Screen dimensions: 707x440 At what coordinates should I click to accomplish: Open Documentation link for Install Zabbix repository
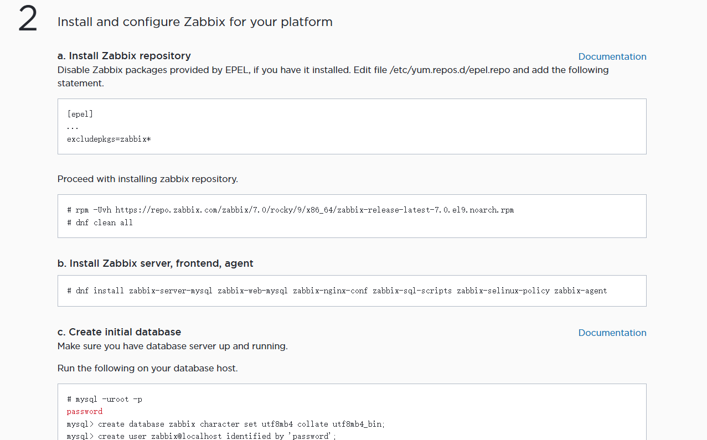click(x=612, y=56)
